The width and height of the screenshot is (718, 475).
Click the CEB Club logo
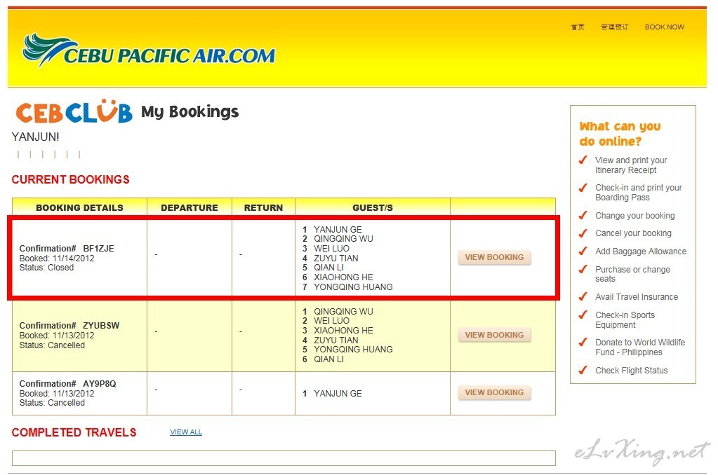(x=74, y=111)
